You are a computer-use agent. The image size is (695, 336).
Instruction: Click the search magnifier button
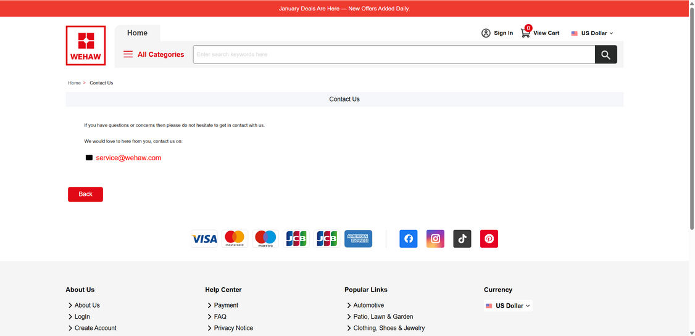[606, 54]
